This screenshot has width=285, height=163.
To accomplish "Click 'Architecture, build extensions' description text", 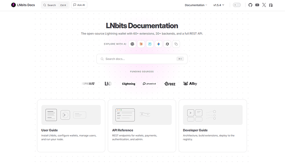I will (209, 138).
